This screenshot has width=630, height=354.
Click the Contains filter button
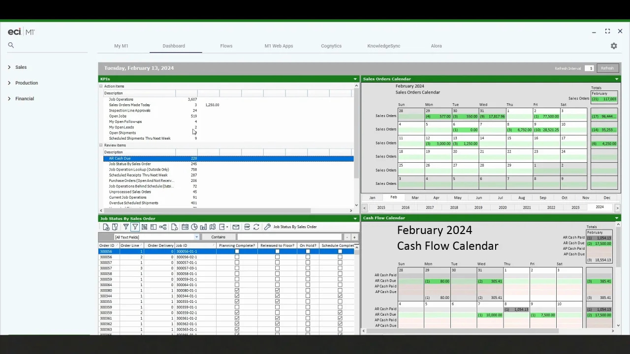tap(219, 236)
